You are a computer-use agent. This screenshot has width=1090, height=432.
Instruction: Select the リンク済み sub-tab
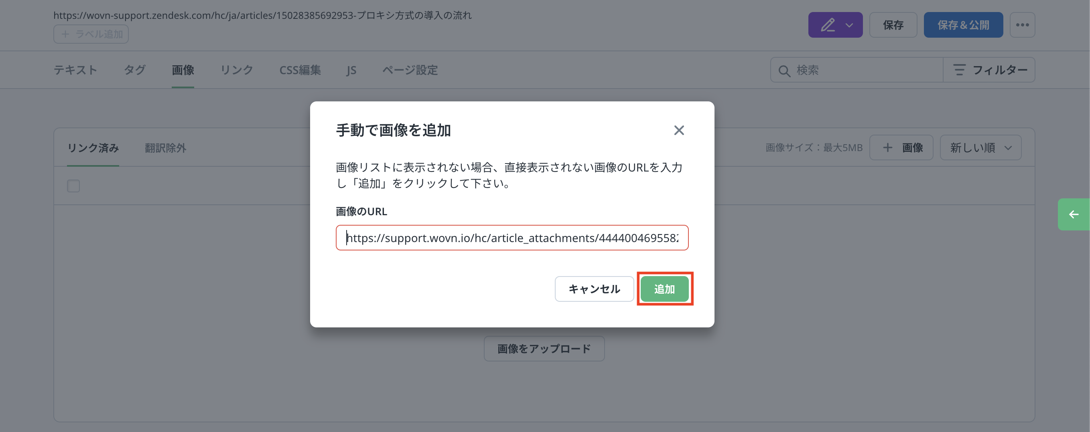pyautogui.click(x=93, y=148)
